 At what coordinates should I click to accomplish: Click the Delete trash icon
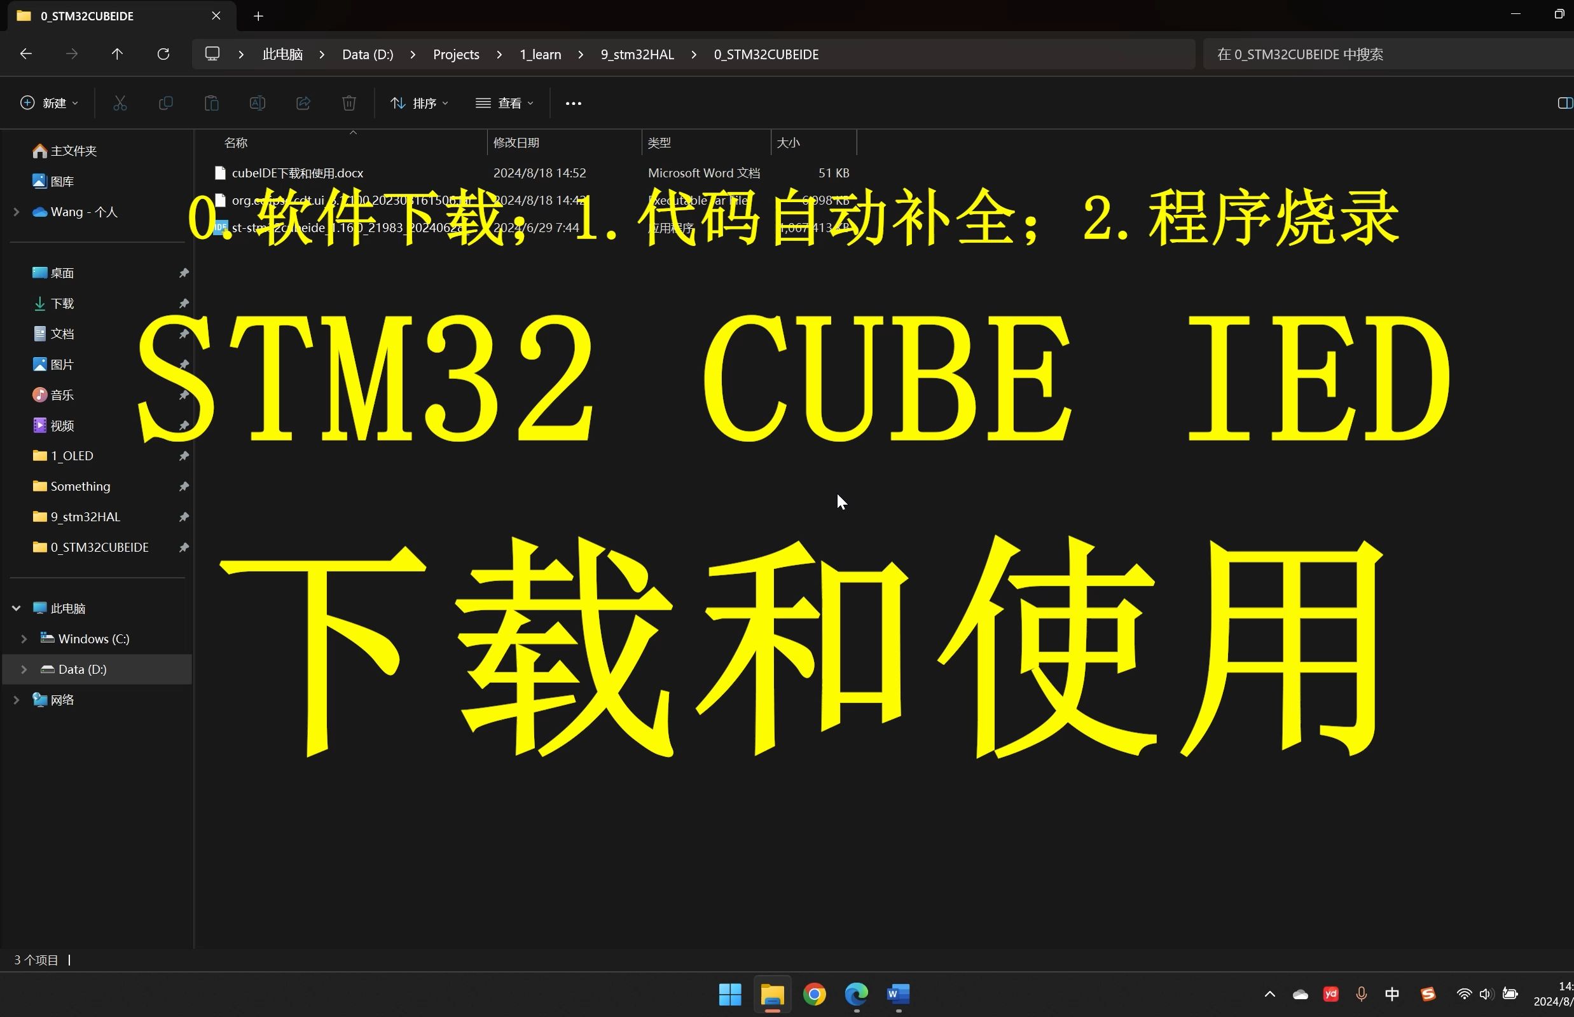(x=349, y=103)
